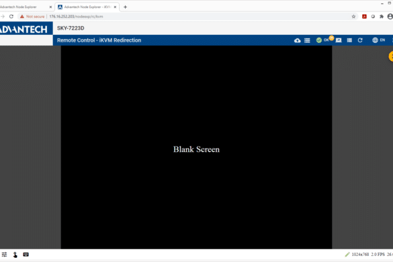Screen dimensions: 393x262
Task: Click the laptop remote control icon
Action: coord(339,40)
